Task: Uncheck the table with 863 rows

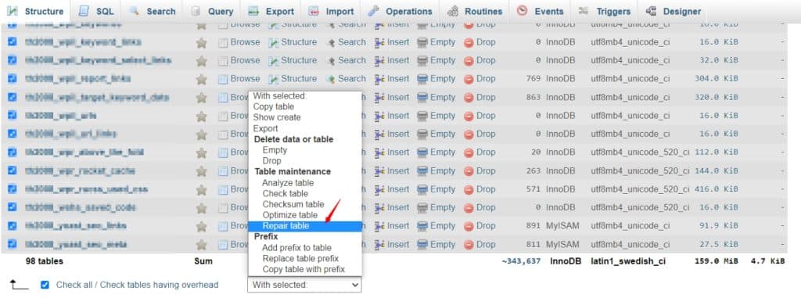Action: [13, 97]
